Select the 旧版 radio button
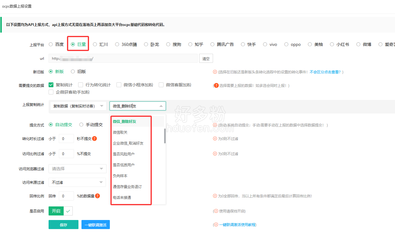The width and height of the screenshot is (395, 236). [73, 72]
